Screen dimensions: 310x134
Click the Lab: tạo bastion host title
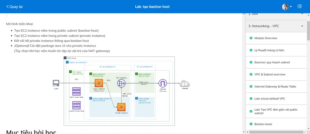click(x=152, y=7)
